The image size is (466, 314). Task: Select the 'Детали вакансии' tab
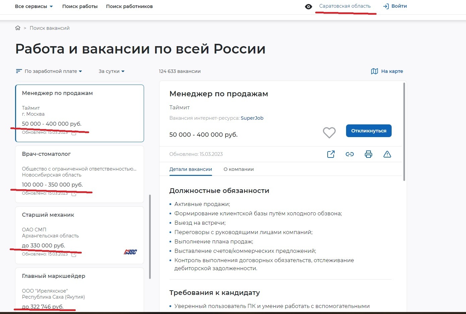point(191,169)
